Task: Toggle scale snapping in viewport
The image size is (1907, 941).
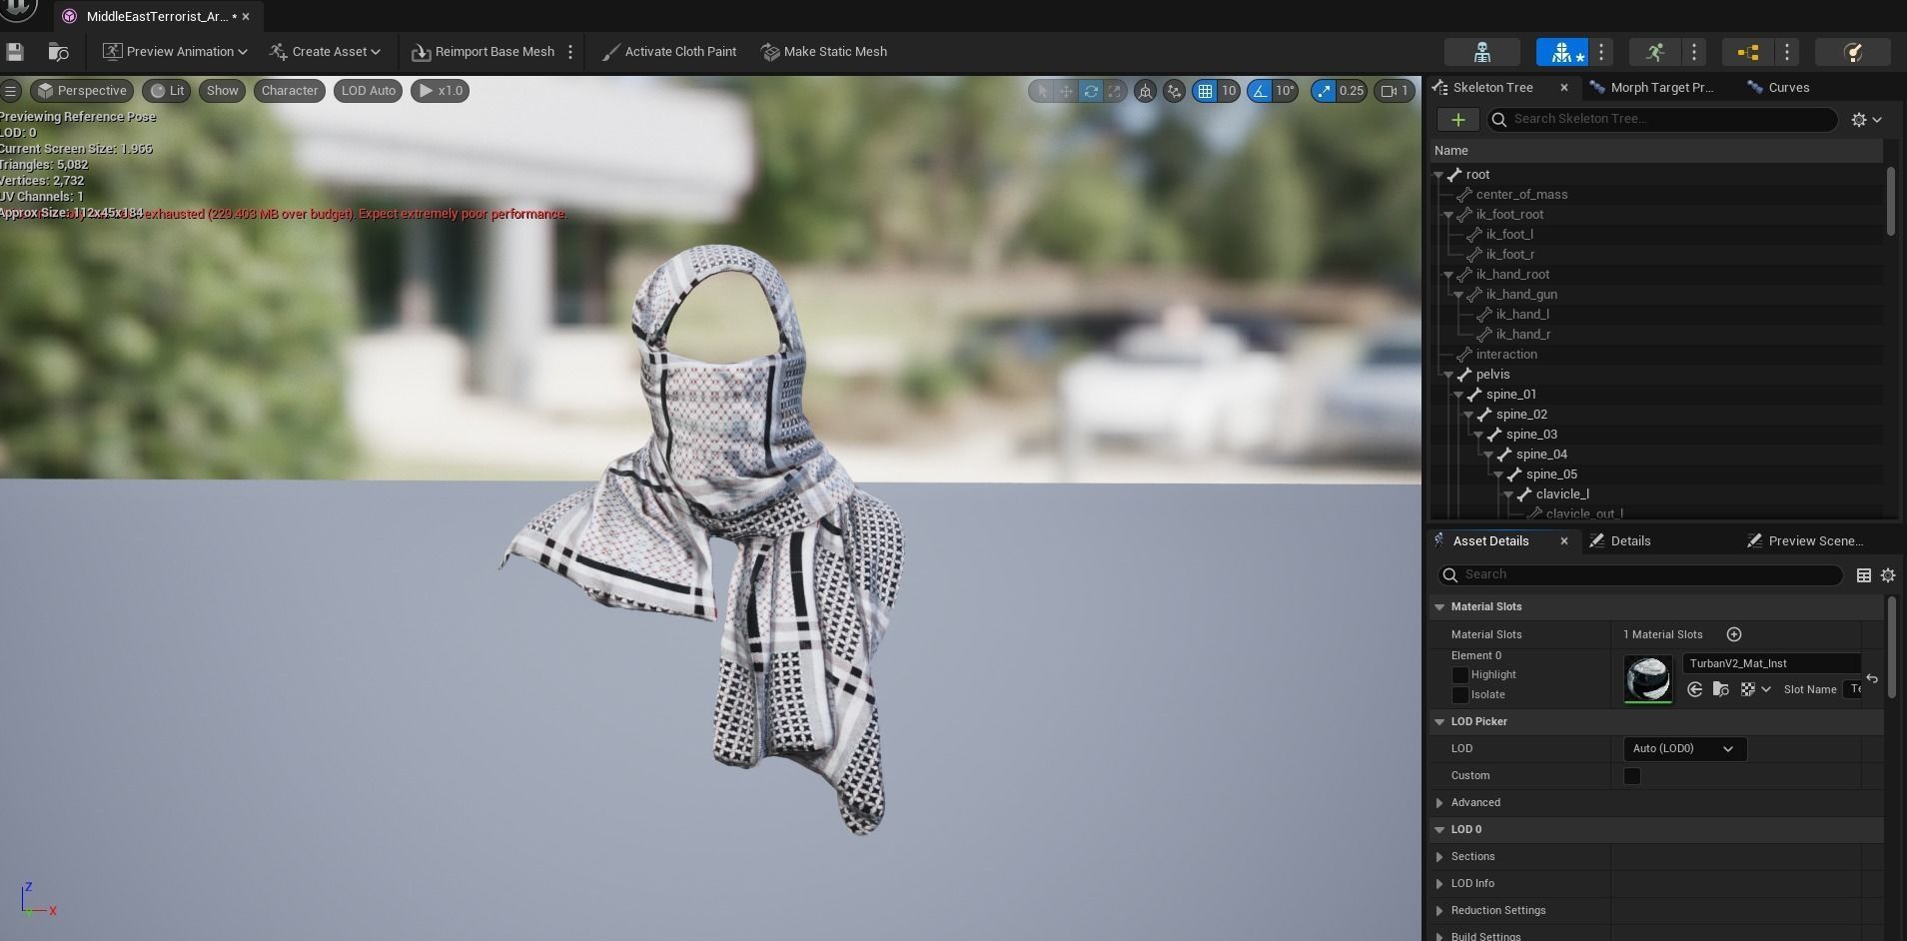Action: coord(1324,91)
